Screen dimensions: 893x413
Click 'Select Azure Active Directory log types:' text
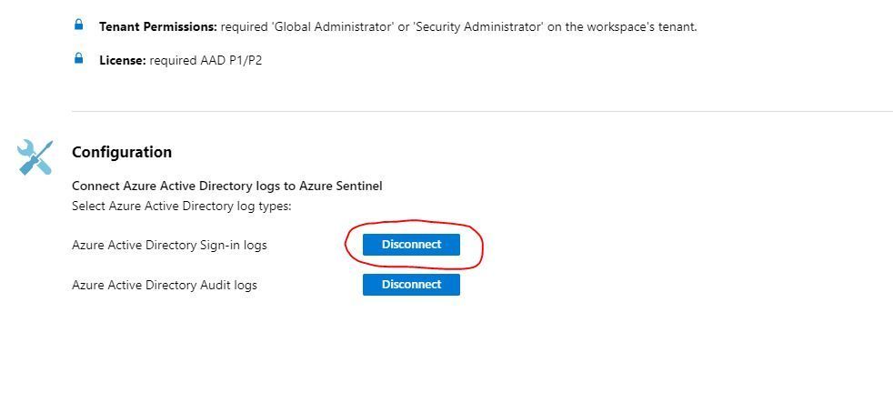tap(181, 206)
